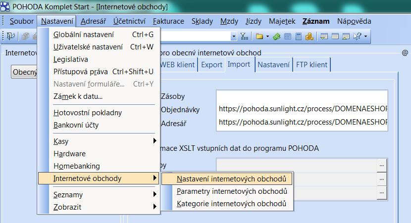The image size is (411, 223).
Task: Click the panel icon with up arrow
Action: [x=346, y=37]
